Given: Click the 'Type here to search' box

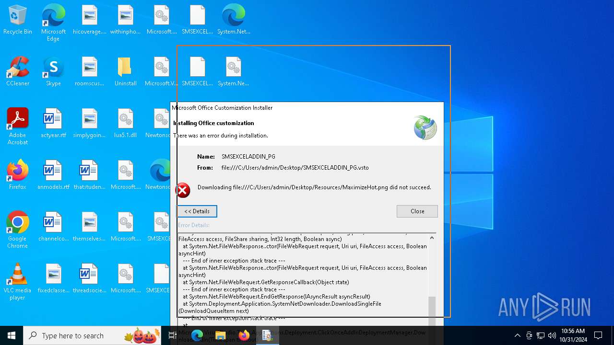Looking at the screenshot, I should pyautogui.click(x=92, y=335).
